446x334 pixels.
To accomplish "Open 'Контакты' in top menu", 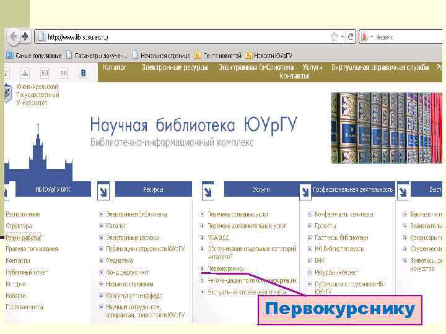I will click(294, 76).
